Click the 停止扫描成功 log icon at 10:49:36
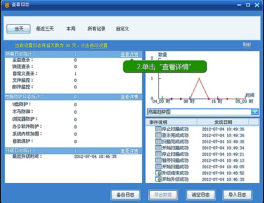Screen dimensions: 264x203 tap(158, 129)
